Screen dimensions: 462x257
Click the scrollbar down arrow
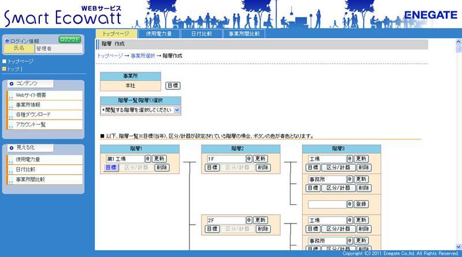[x=459, y=247]
